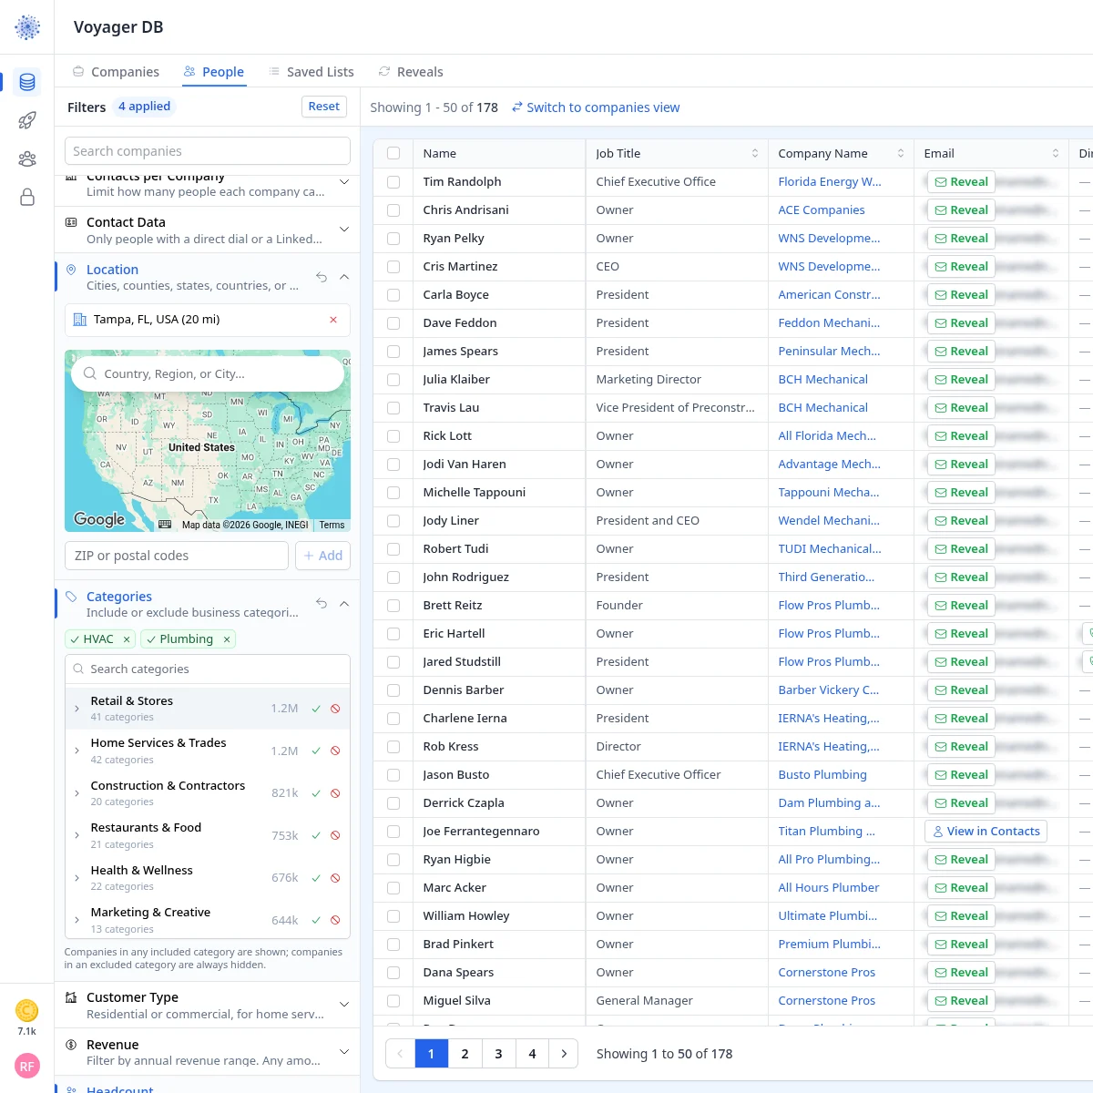1093x1093 pixels.
Task: Select the checkbox for Tim Randolph
Action: click(x=393, y=182)
